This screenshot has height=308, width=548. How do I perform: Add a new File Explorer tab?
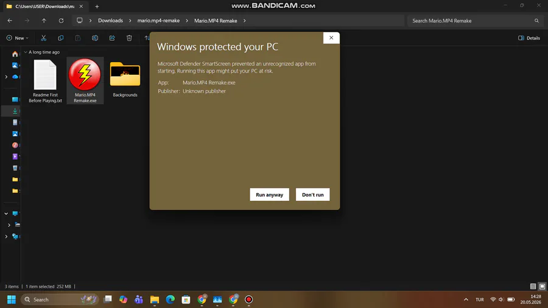97,6
